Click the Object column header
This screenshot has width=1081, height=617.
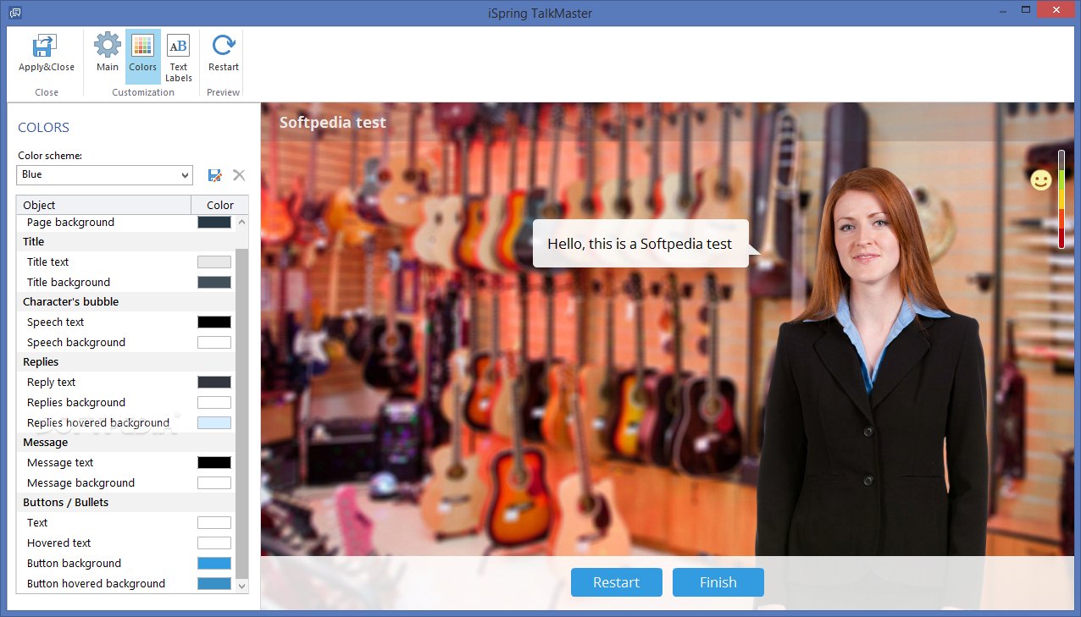[104, 205]
